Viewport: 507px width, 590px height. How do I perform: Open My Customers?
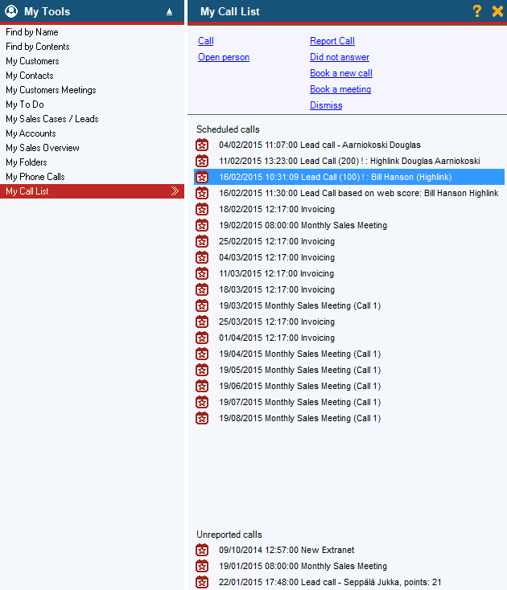point(32,61)
